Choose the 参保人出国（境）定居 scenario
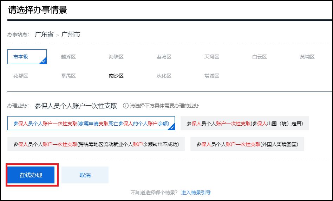This screenshot has width=333, height=201. tap(245, 124)
